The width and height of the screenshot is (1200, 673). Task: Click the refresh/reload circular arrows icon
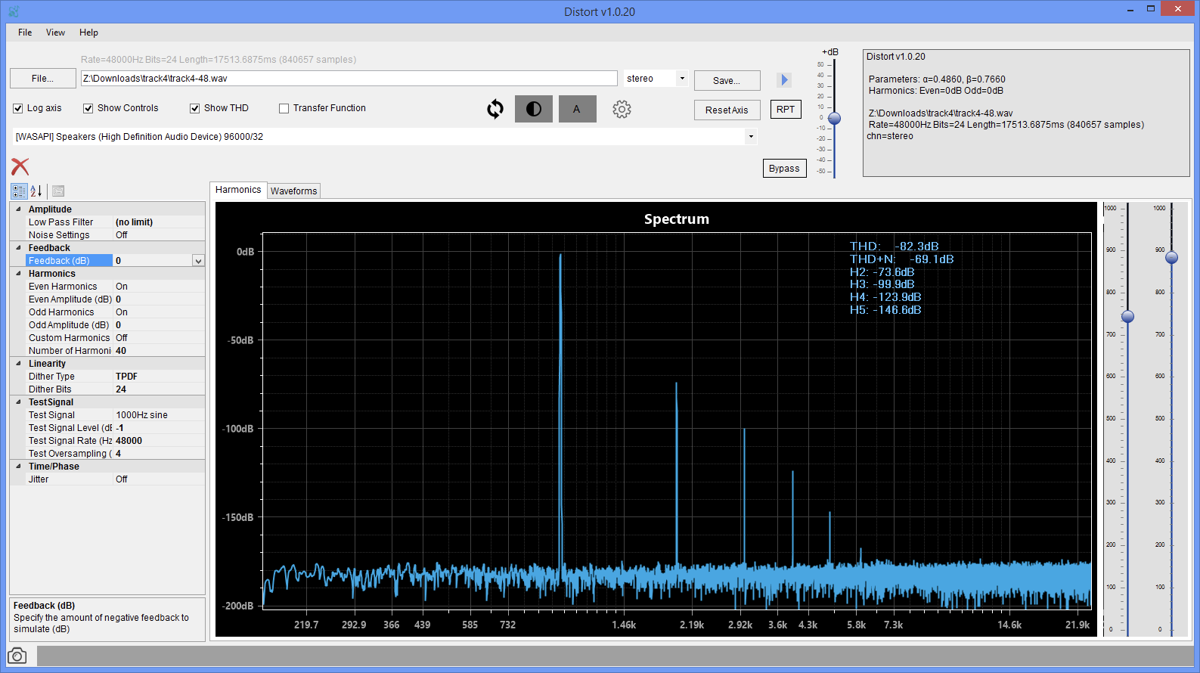[x=495, y=109]
